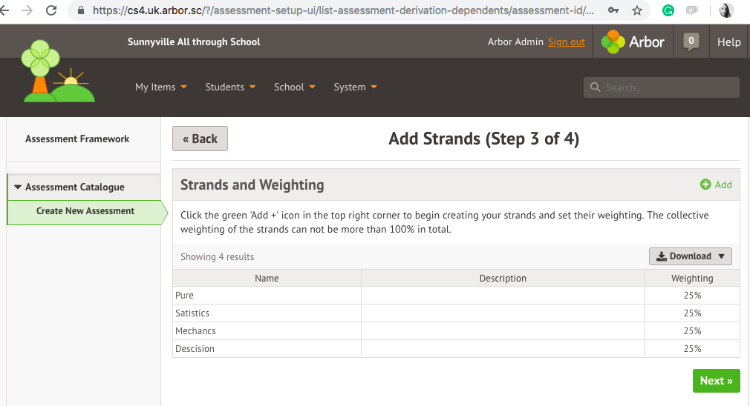Expand the System menu
The image size is (750, 406).
(356, 87)
